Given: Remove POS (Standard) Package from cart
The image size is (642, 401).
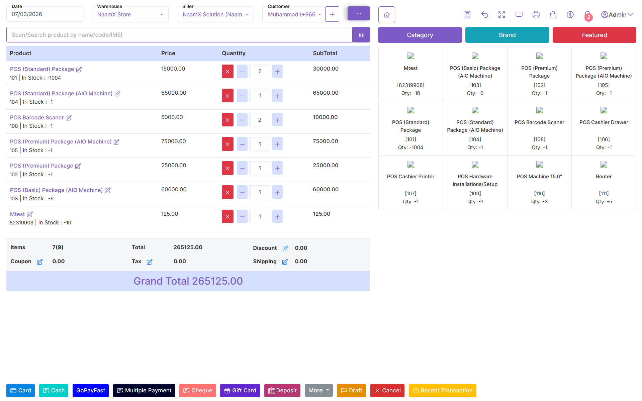Looking at the screenshot, I should coord(227,72).
